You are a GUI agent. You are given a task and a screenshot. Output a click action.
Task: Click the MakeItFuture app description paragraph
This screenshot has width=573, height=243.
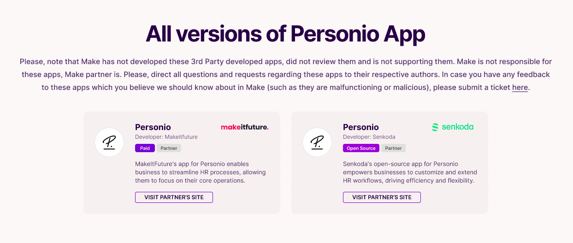click(x=201, y=172)
